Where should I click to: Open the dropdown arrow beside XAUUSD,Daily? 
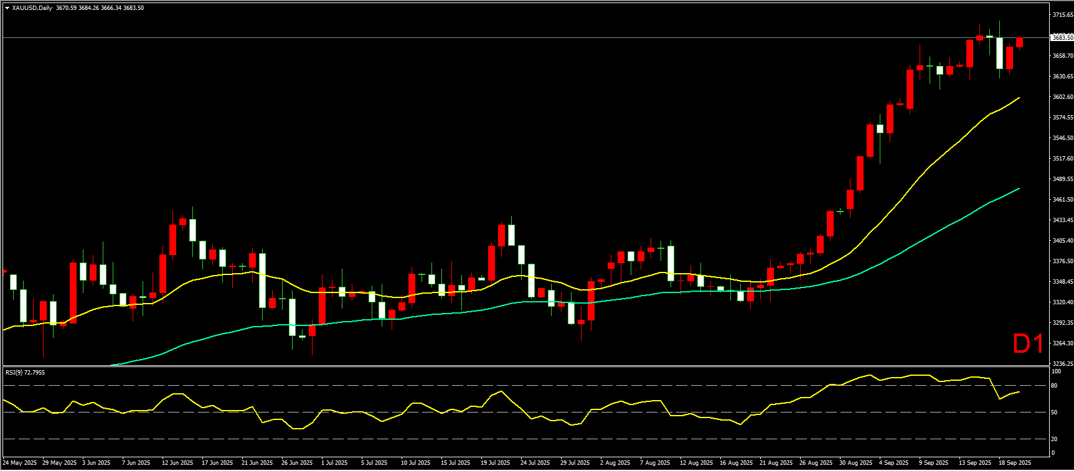(7, 8)
